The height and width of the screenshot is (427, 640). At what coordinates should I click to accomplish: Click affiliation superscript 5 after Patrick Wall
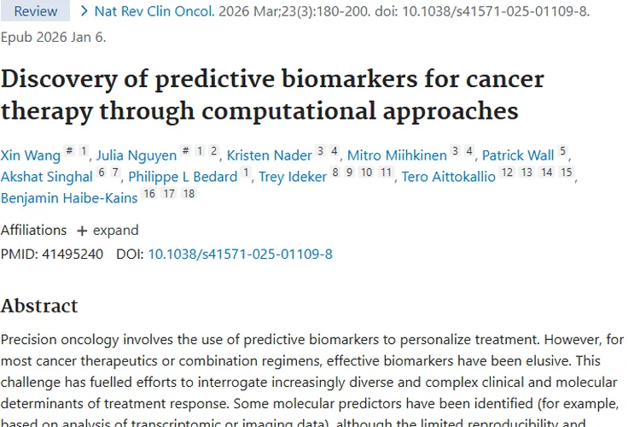tap(562, 152)
